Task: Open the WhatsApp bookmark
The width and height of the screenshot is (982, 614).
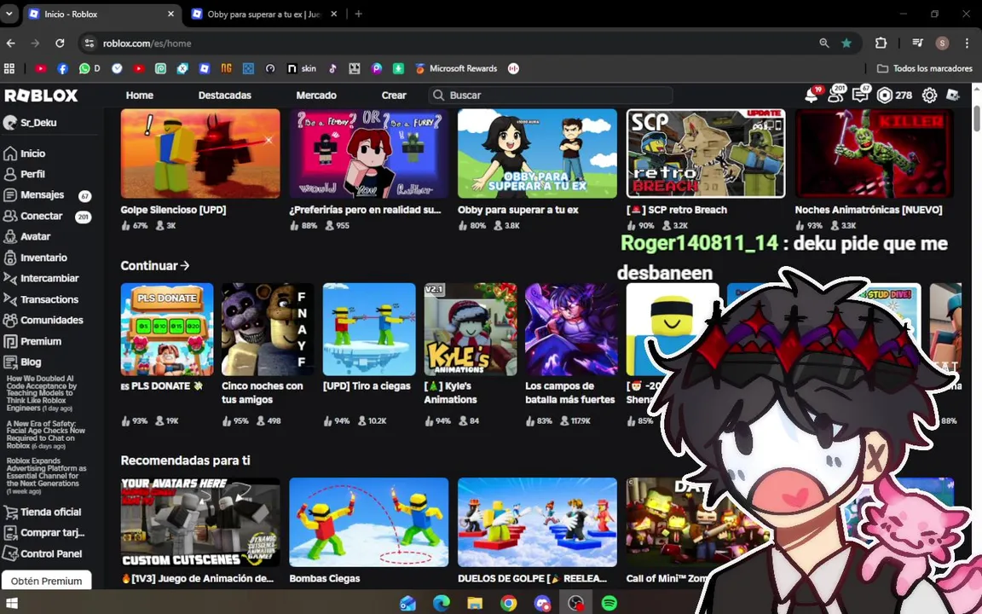Action: (x=89, y=68)
